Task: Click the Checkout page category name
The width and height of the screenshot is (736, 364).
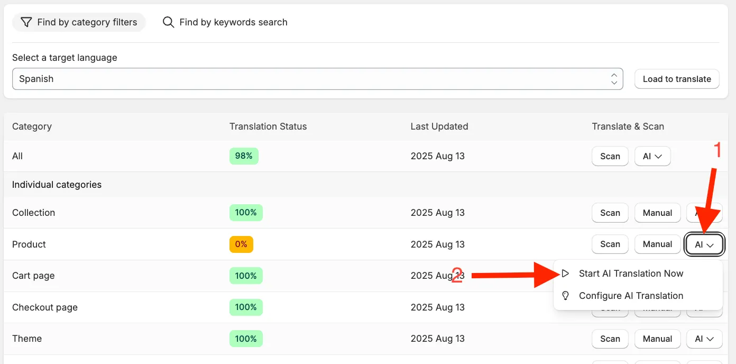Action: click(x=45, y=307)
